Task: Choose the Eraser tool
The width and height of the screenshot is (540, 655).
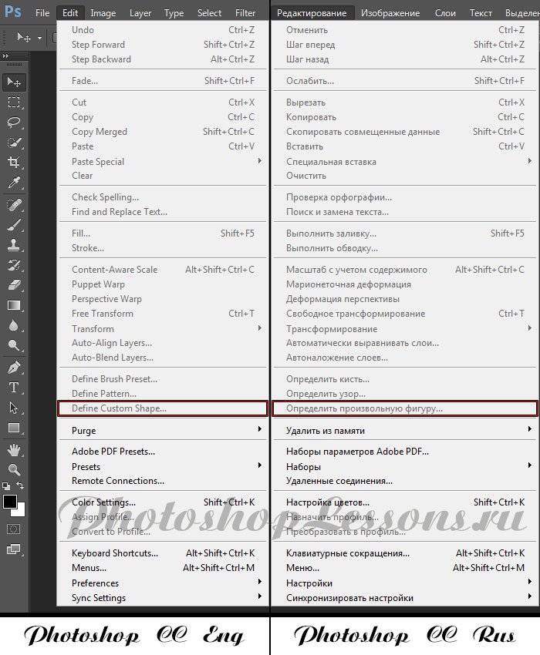Action: pos(14,285)
